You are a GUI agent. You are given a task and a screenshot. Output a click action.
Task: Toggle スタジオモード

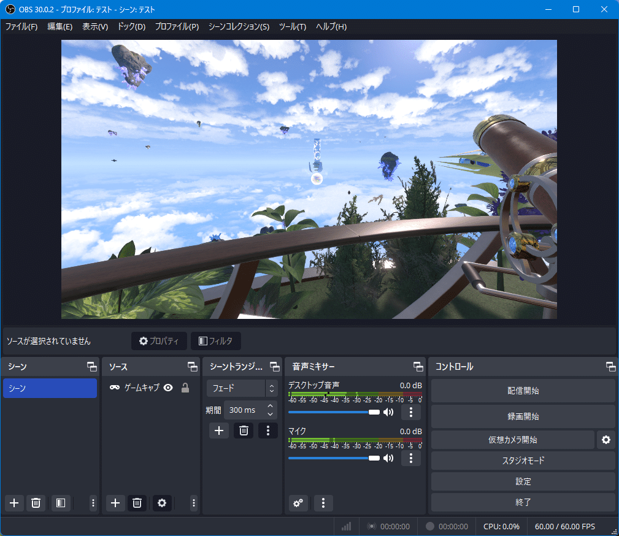523,461
